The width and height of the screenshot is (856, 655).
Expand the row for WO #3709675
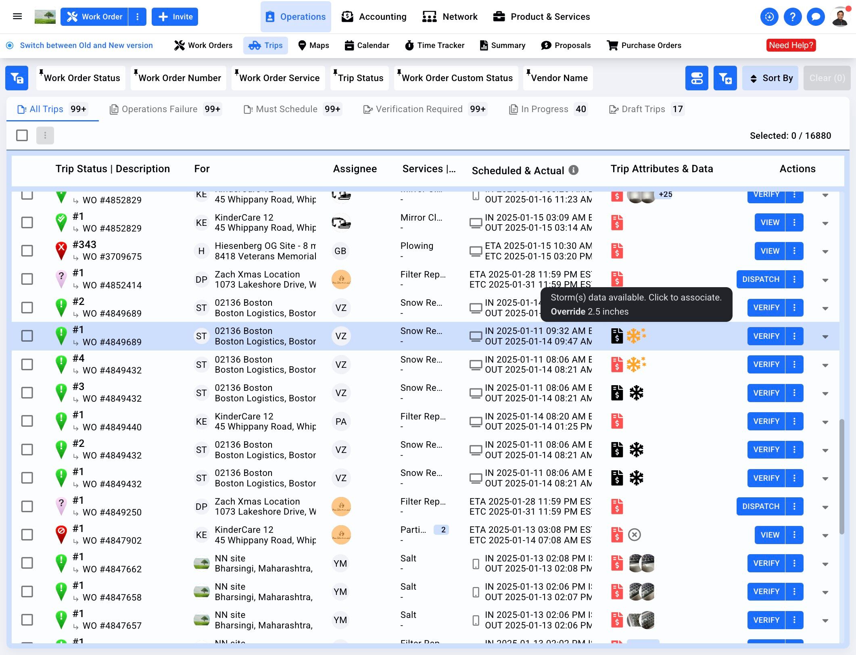(825, 252)
